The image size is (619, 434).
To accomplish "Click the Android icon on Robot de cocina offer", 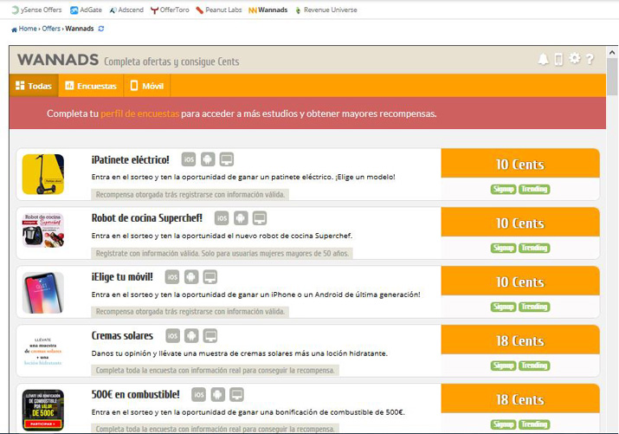I will click(x=241, y=218).
